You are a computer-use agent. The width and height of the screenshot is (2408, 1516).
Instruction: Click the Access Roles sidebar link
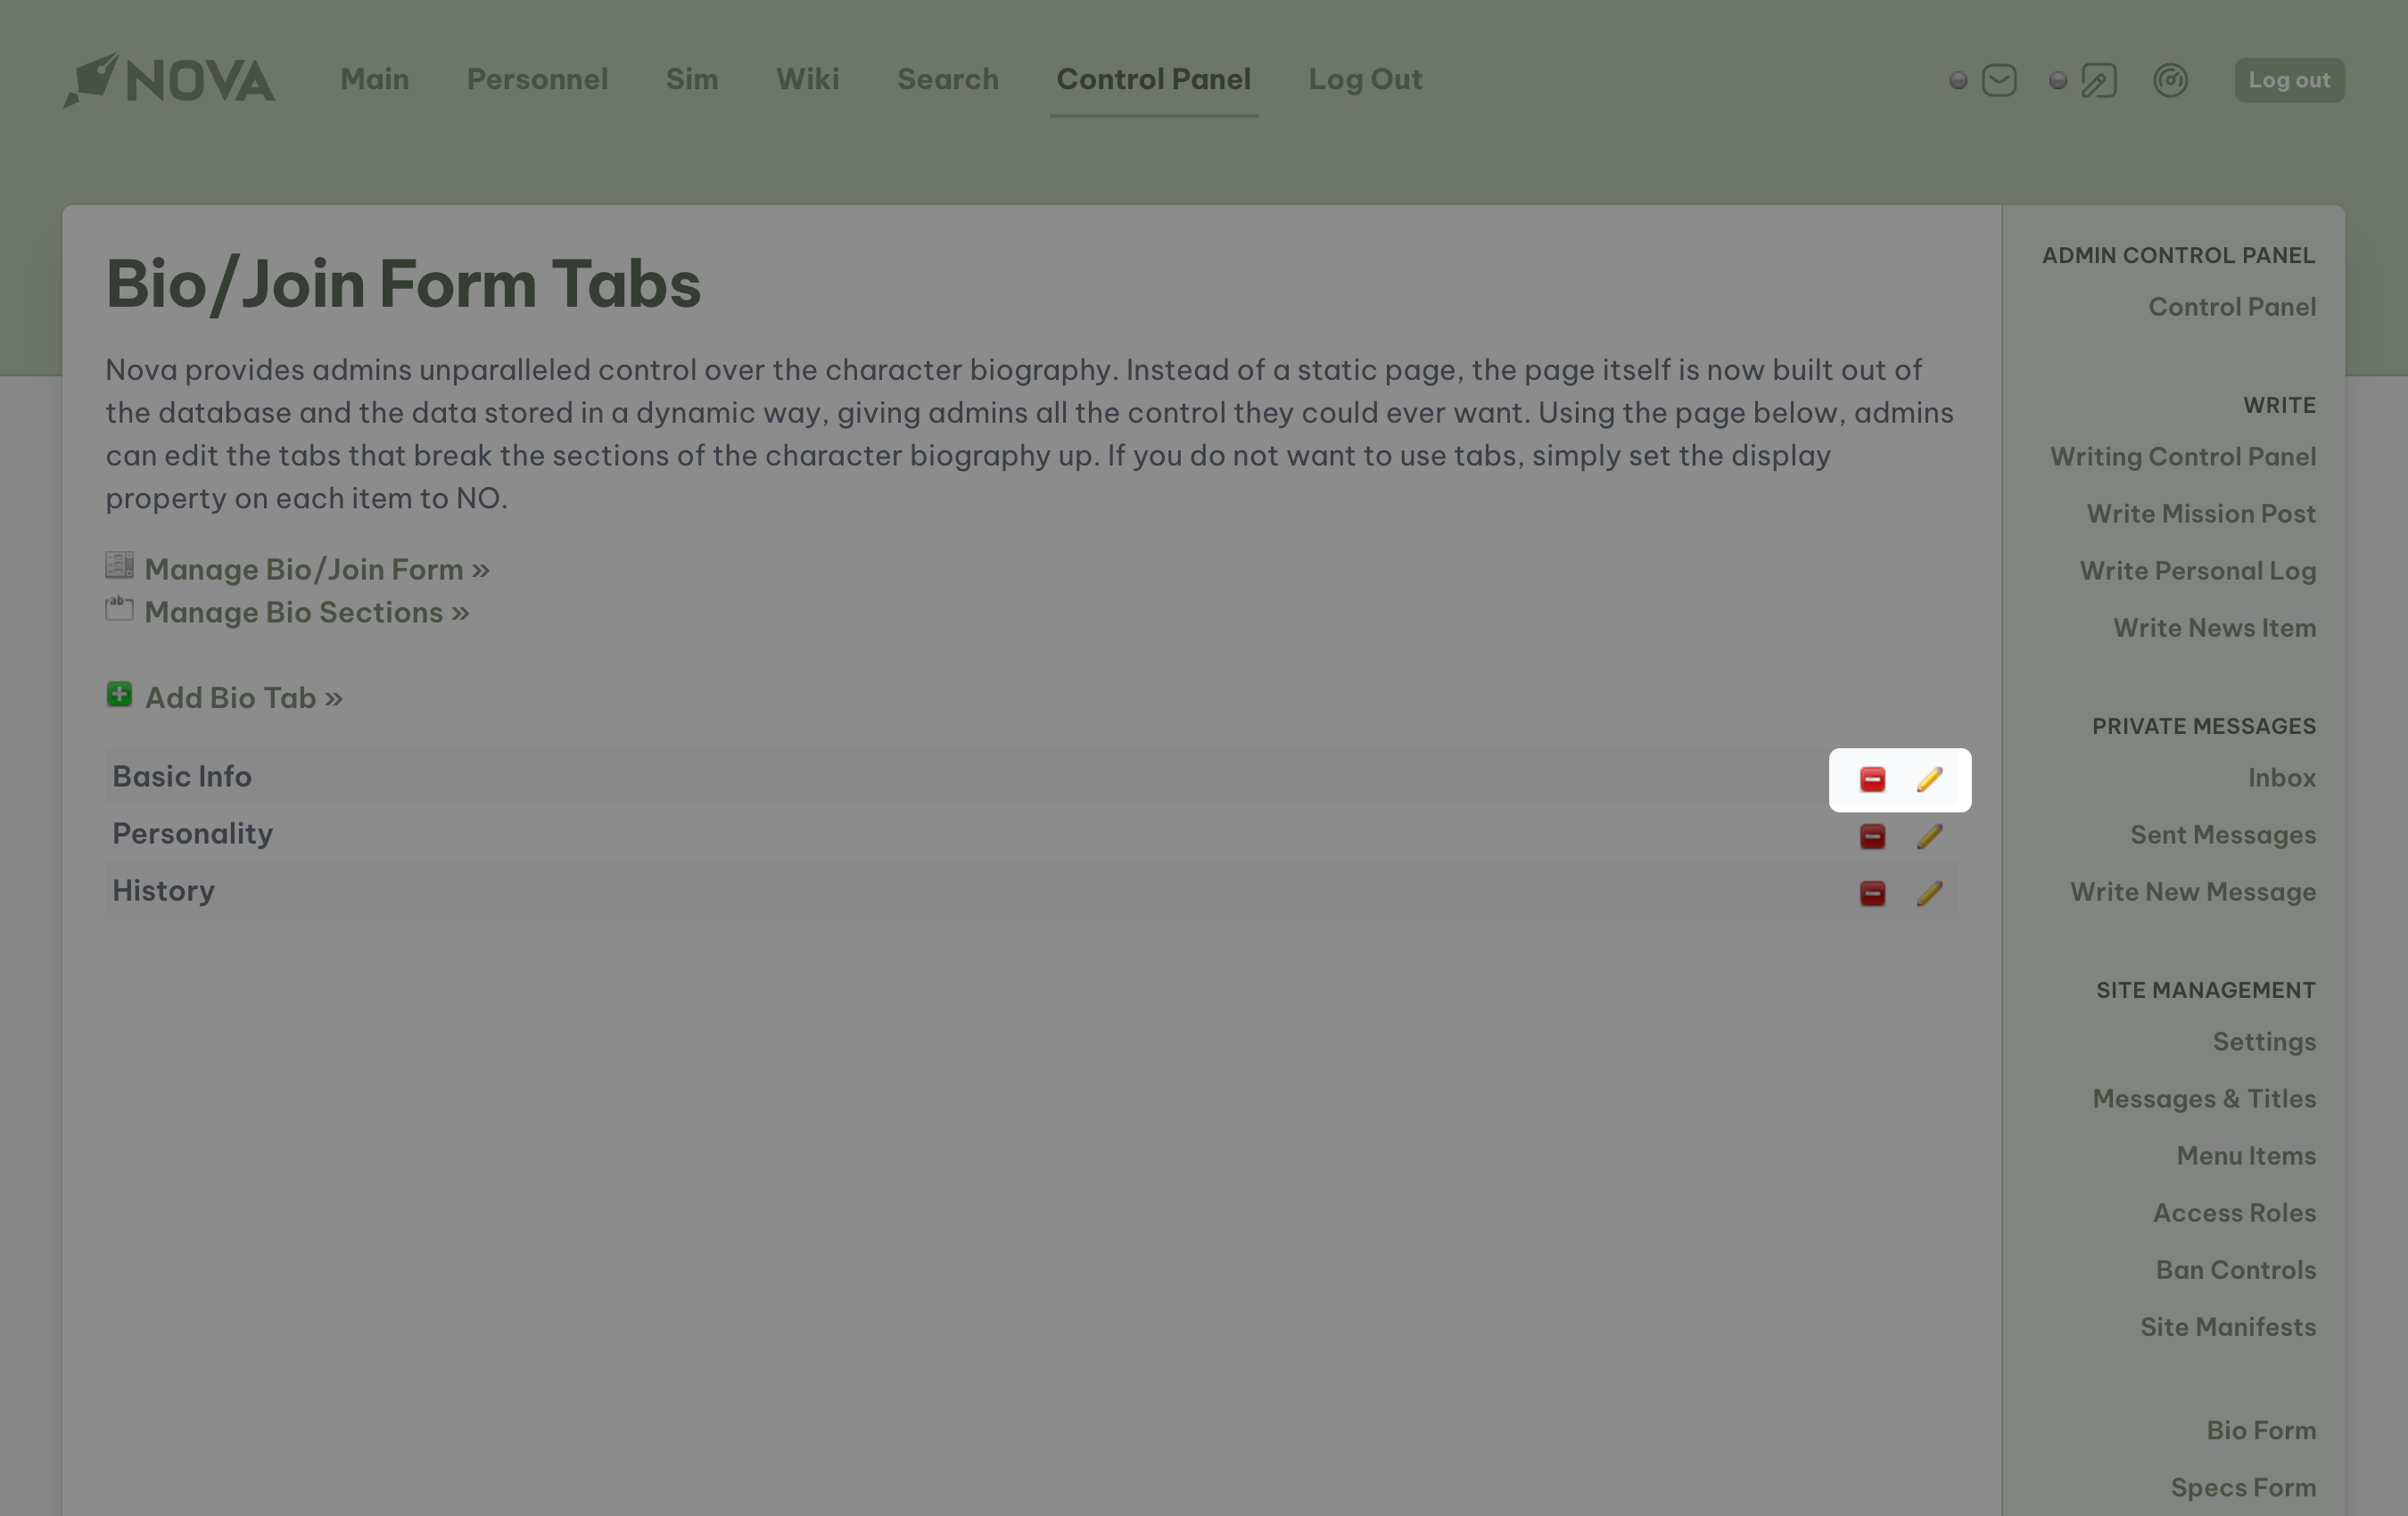pos(2233,1210)
